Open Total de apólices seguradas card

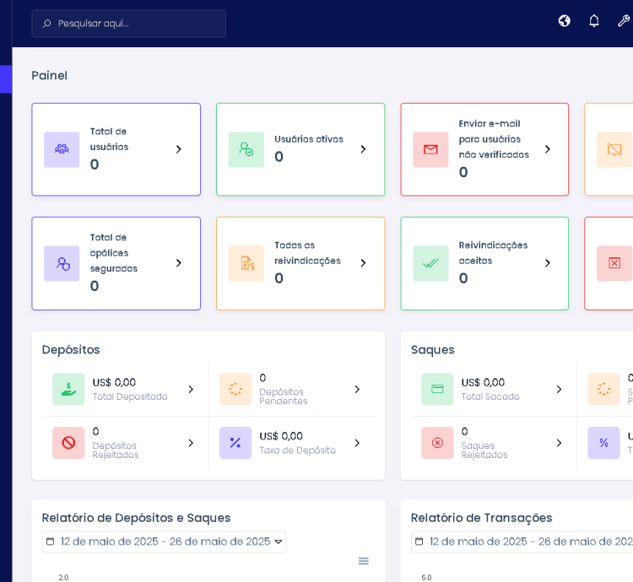pyautogui.click(x=116, y=263)
